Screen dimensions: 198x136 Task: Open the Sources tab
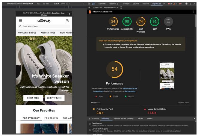click(x=136, y=4)
